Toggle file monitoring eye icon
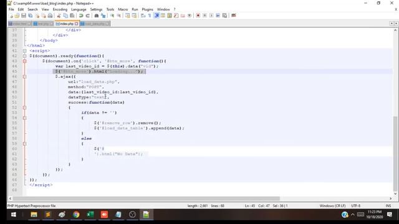The image size is (399, 224). pos(190,16)
